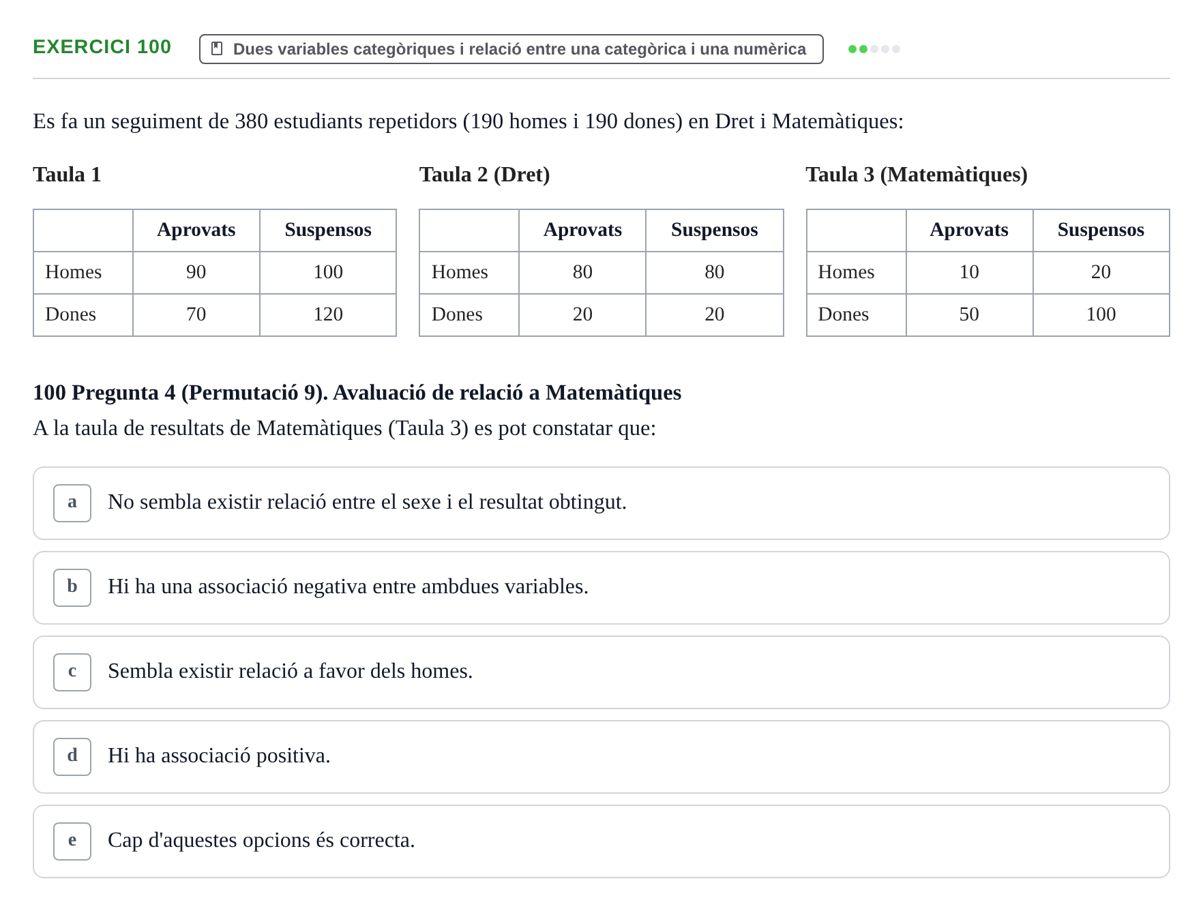
Task: Click the intro sentence about 380 estudiants
Action: tap(468, 121)
